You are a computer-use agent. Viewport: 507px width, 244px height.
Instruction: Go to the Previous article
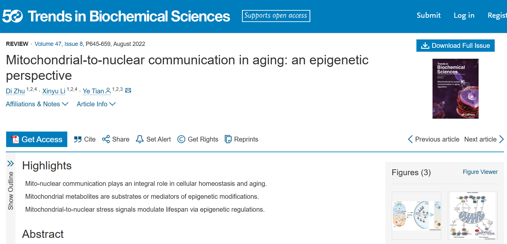(434, 139)
